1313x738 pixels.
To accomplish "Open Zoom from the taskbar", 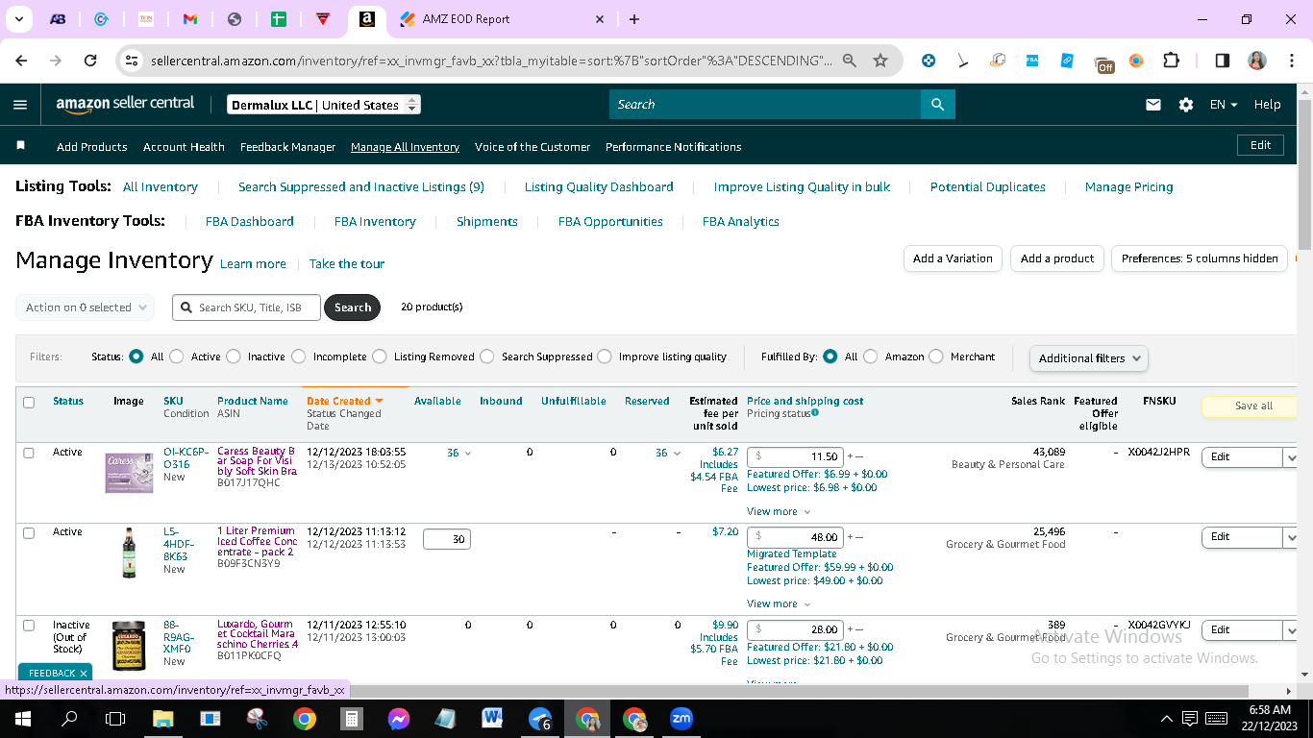I will [681, 718].
